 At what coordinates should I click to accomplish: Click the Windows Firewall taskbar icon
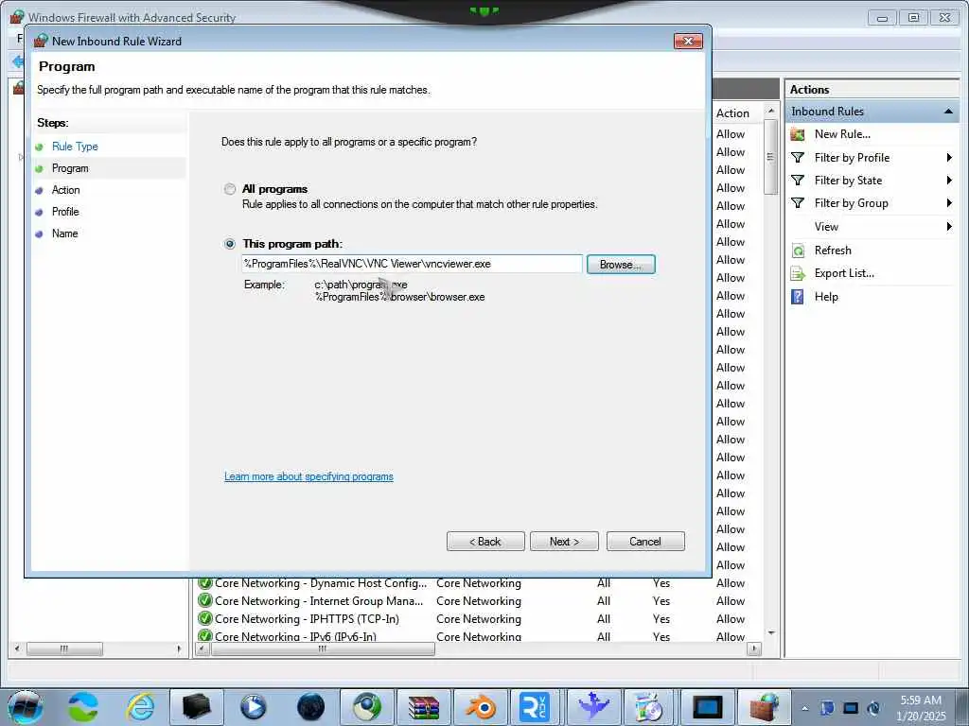click(x=765, y=707)
